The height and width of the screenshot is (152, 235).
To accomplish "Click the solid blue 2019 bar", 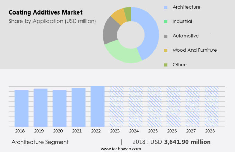I will coord(40,107).
